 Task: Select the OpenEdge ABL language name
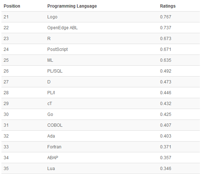63,28
